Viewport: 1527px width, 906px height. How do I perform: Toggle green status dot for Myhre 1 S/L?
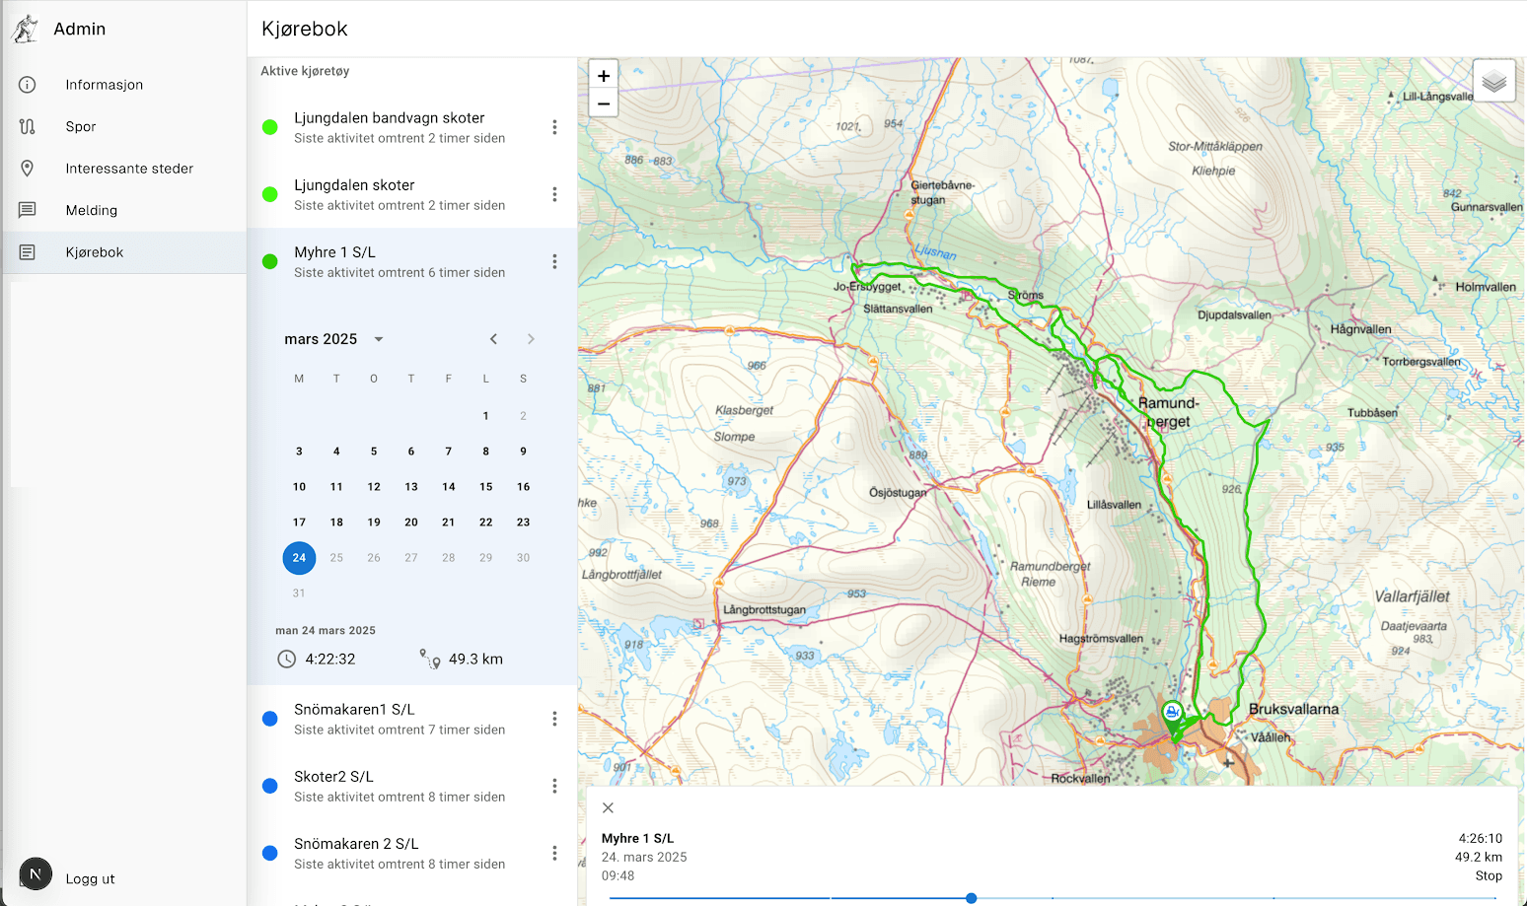(270, 261)
